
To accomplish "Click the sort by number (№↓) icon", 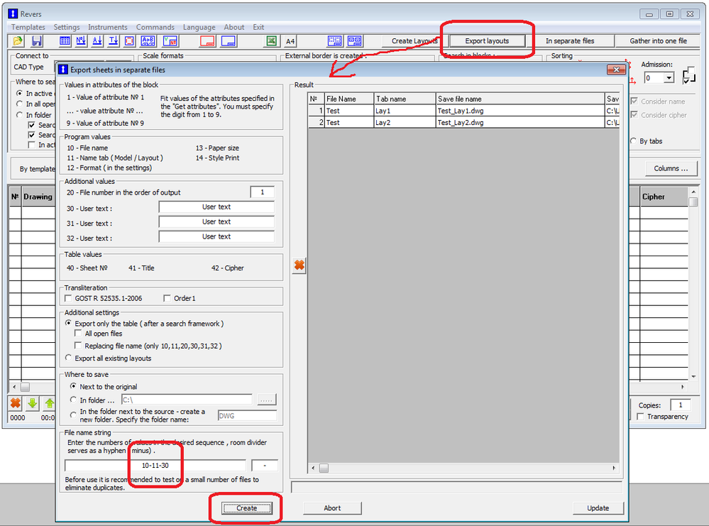I will click(81, 41).
